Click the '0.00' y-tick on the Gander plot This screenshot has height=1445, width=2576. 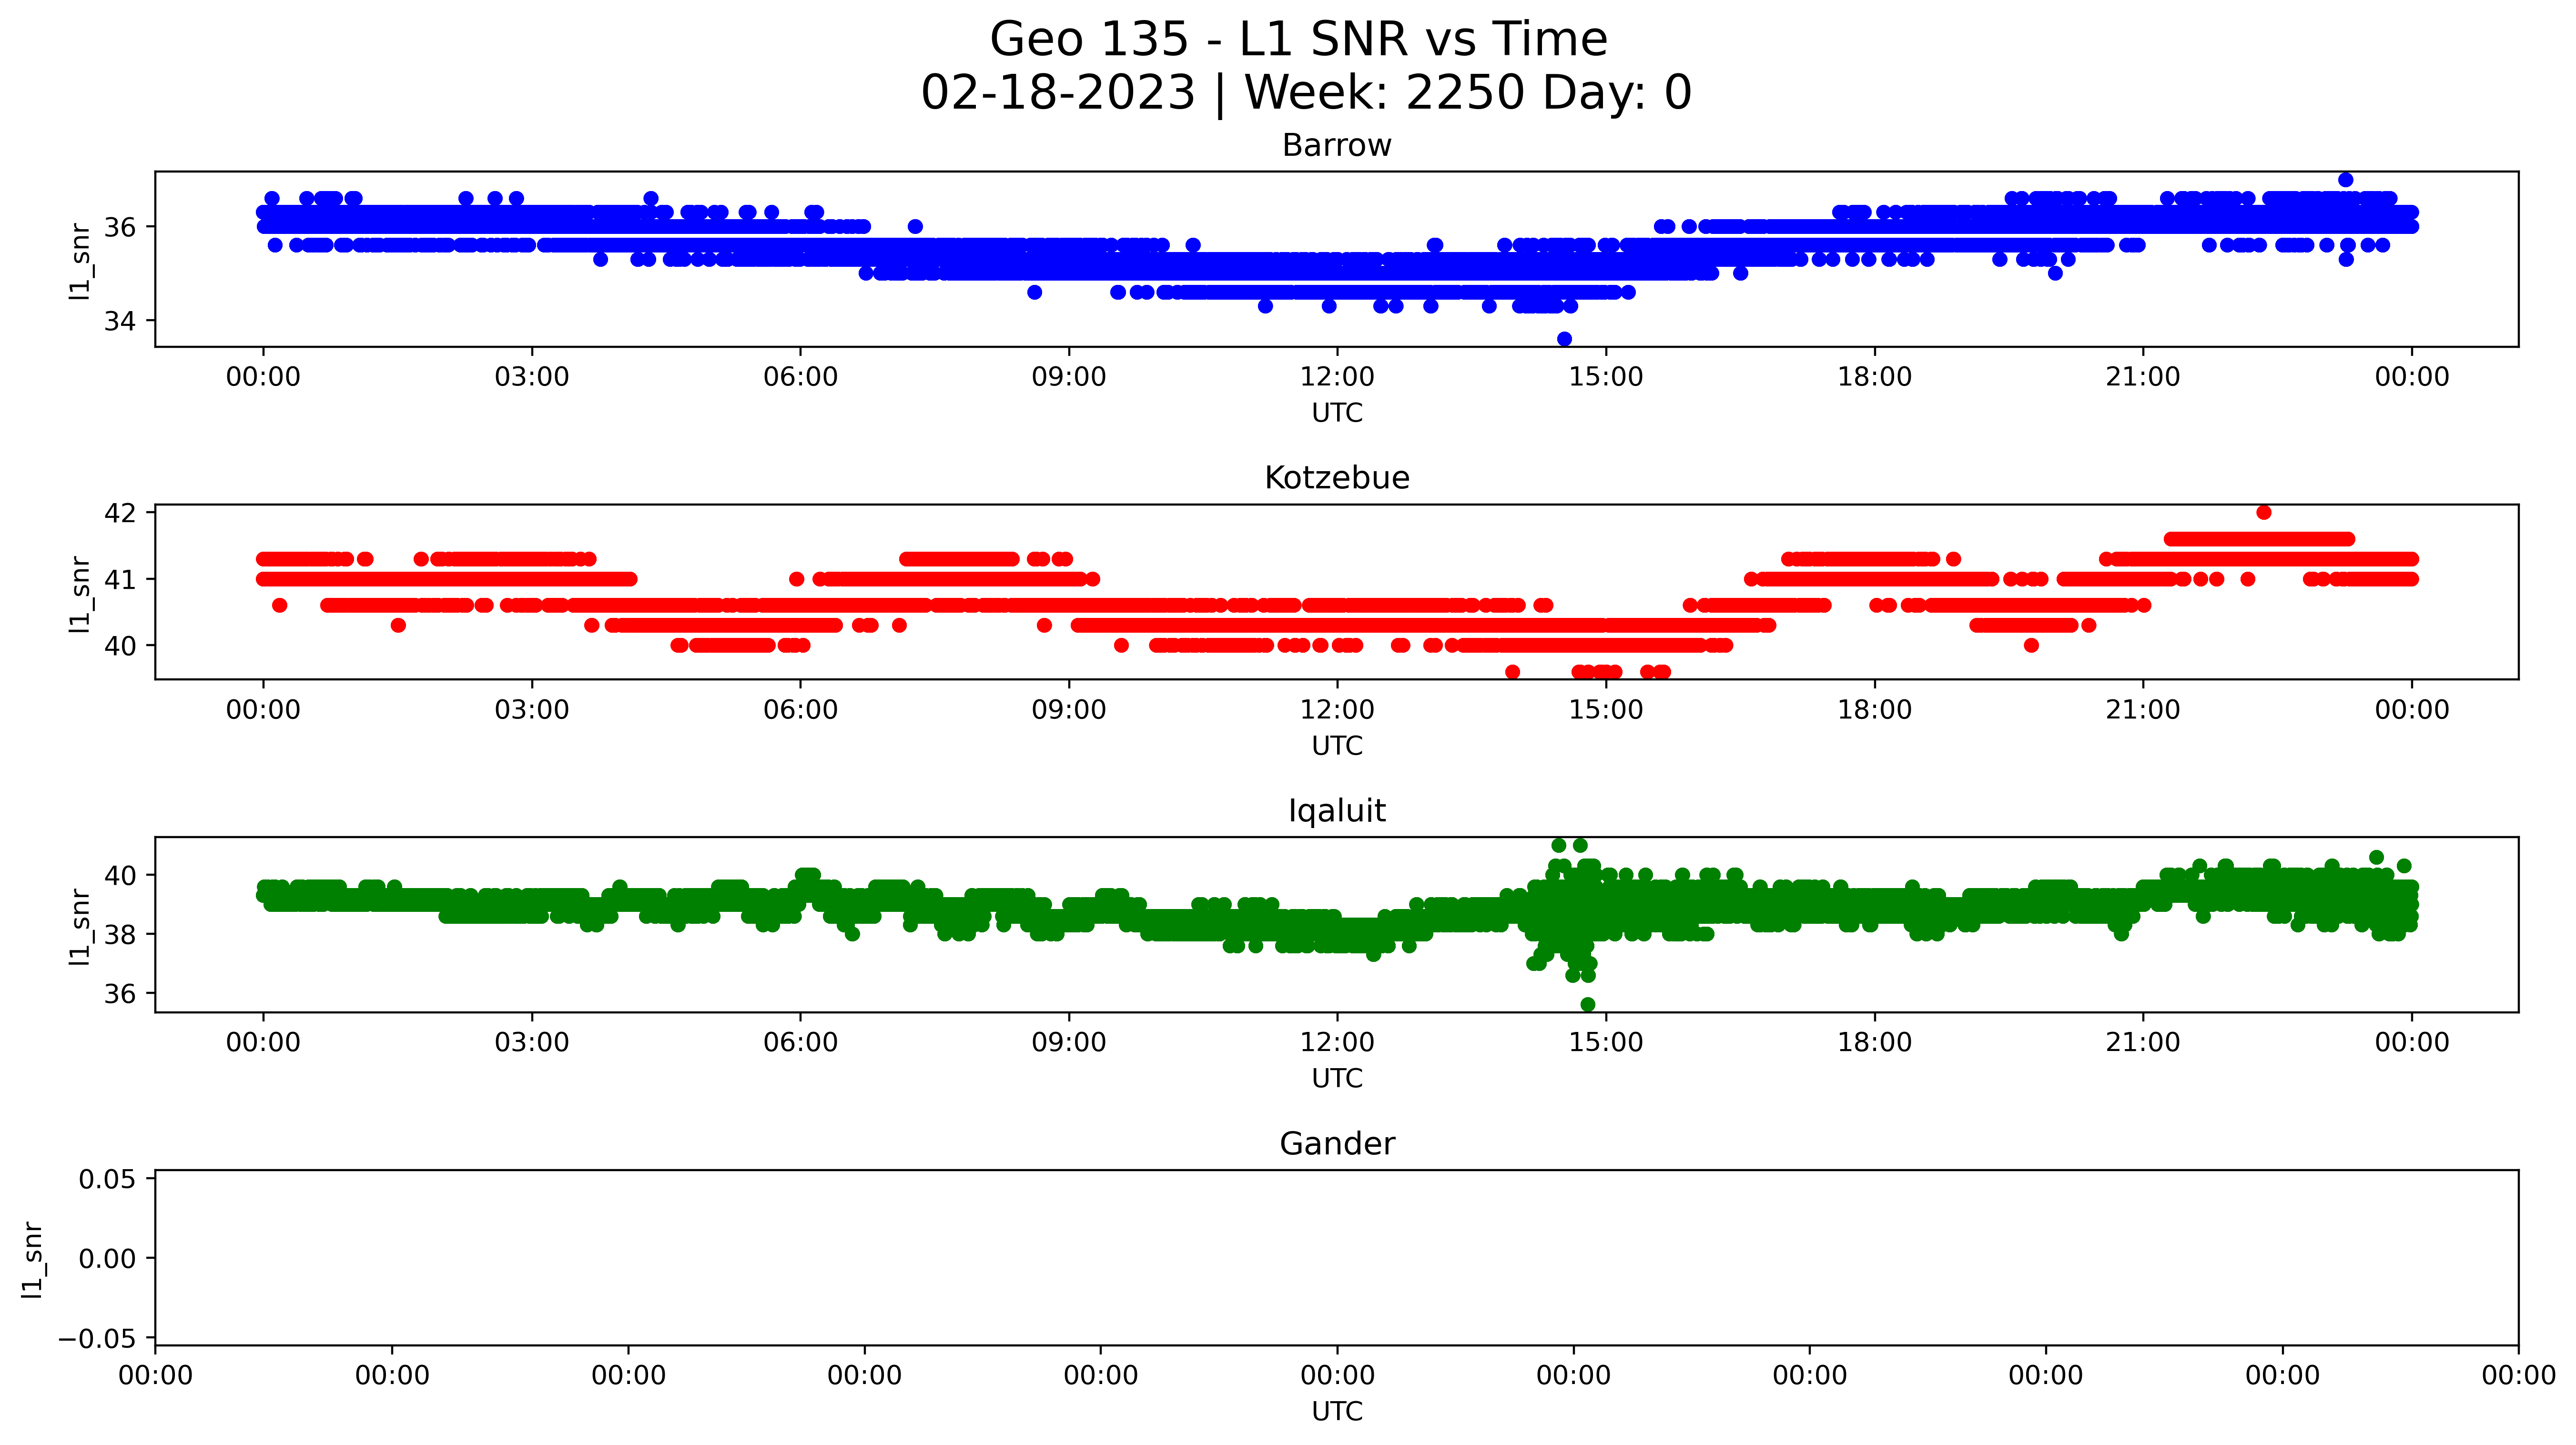click(108, 1258)
